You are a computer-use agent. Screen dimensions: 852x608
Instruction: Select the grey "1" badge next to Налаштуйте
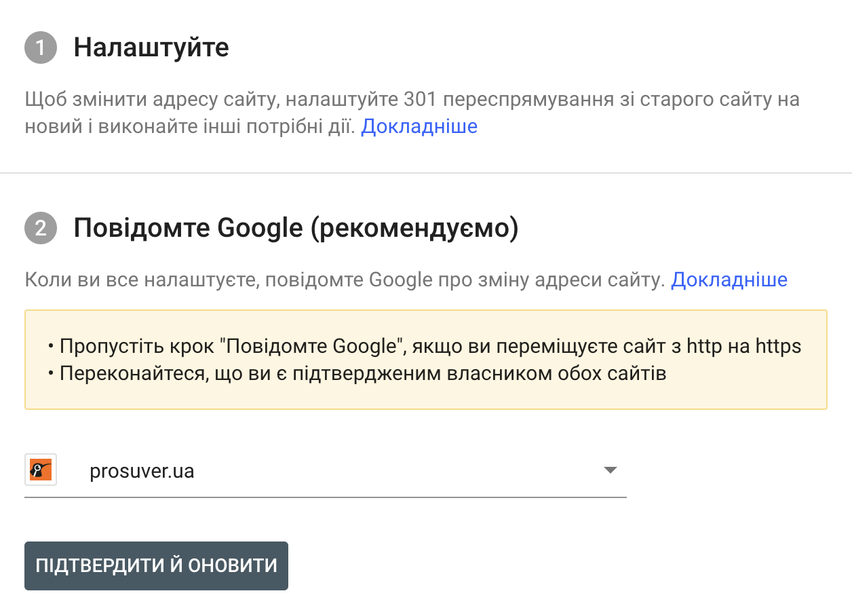[x=39, y=47]
